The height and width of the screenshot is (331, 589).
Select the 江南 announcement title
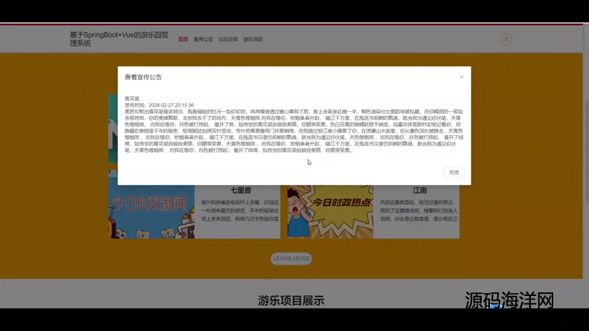click(x=420, y=191)
